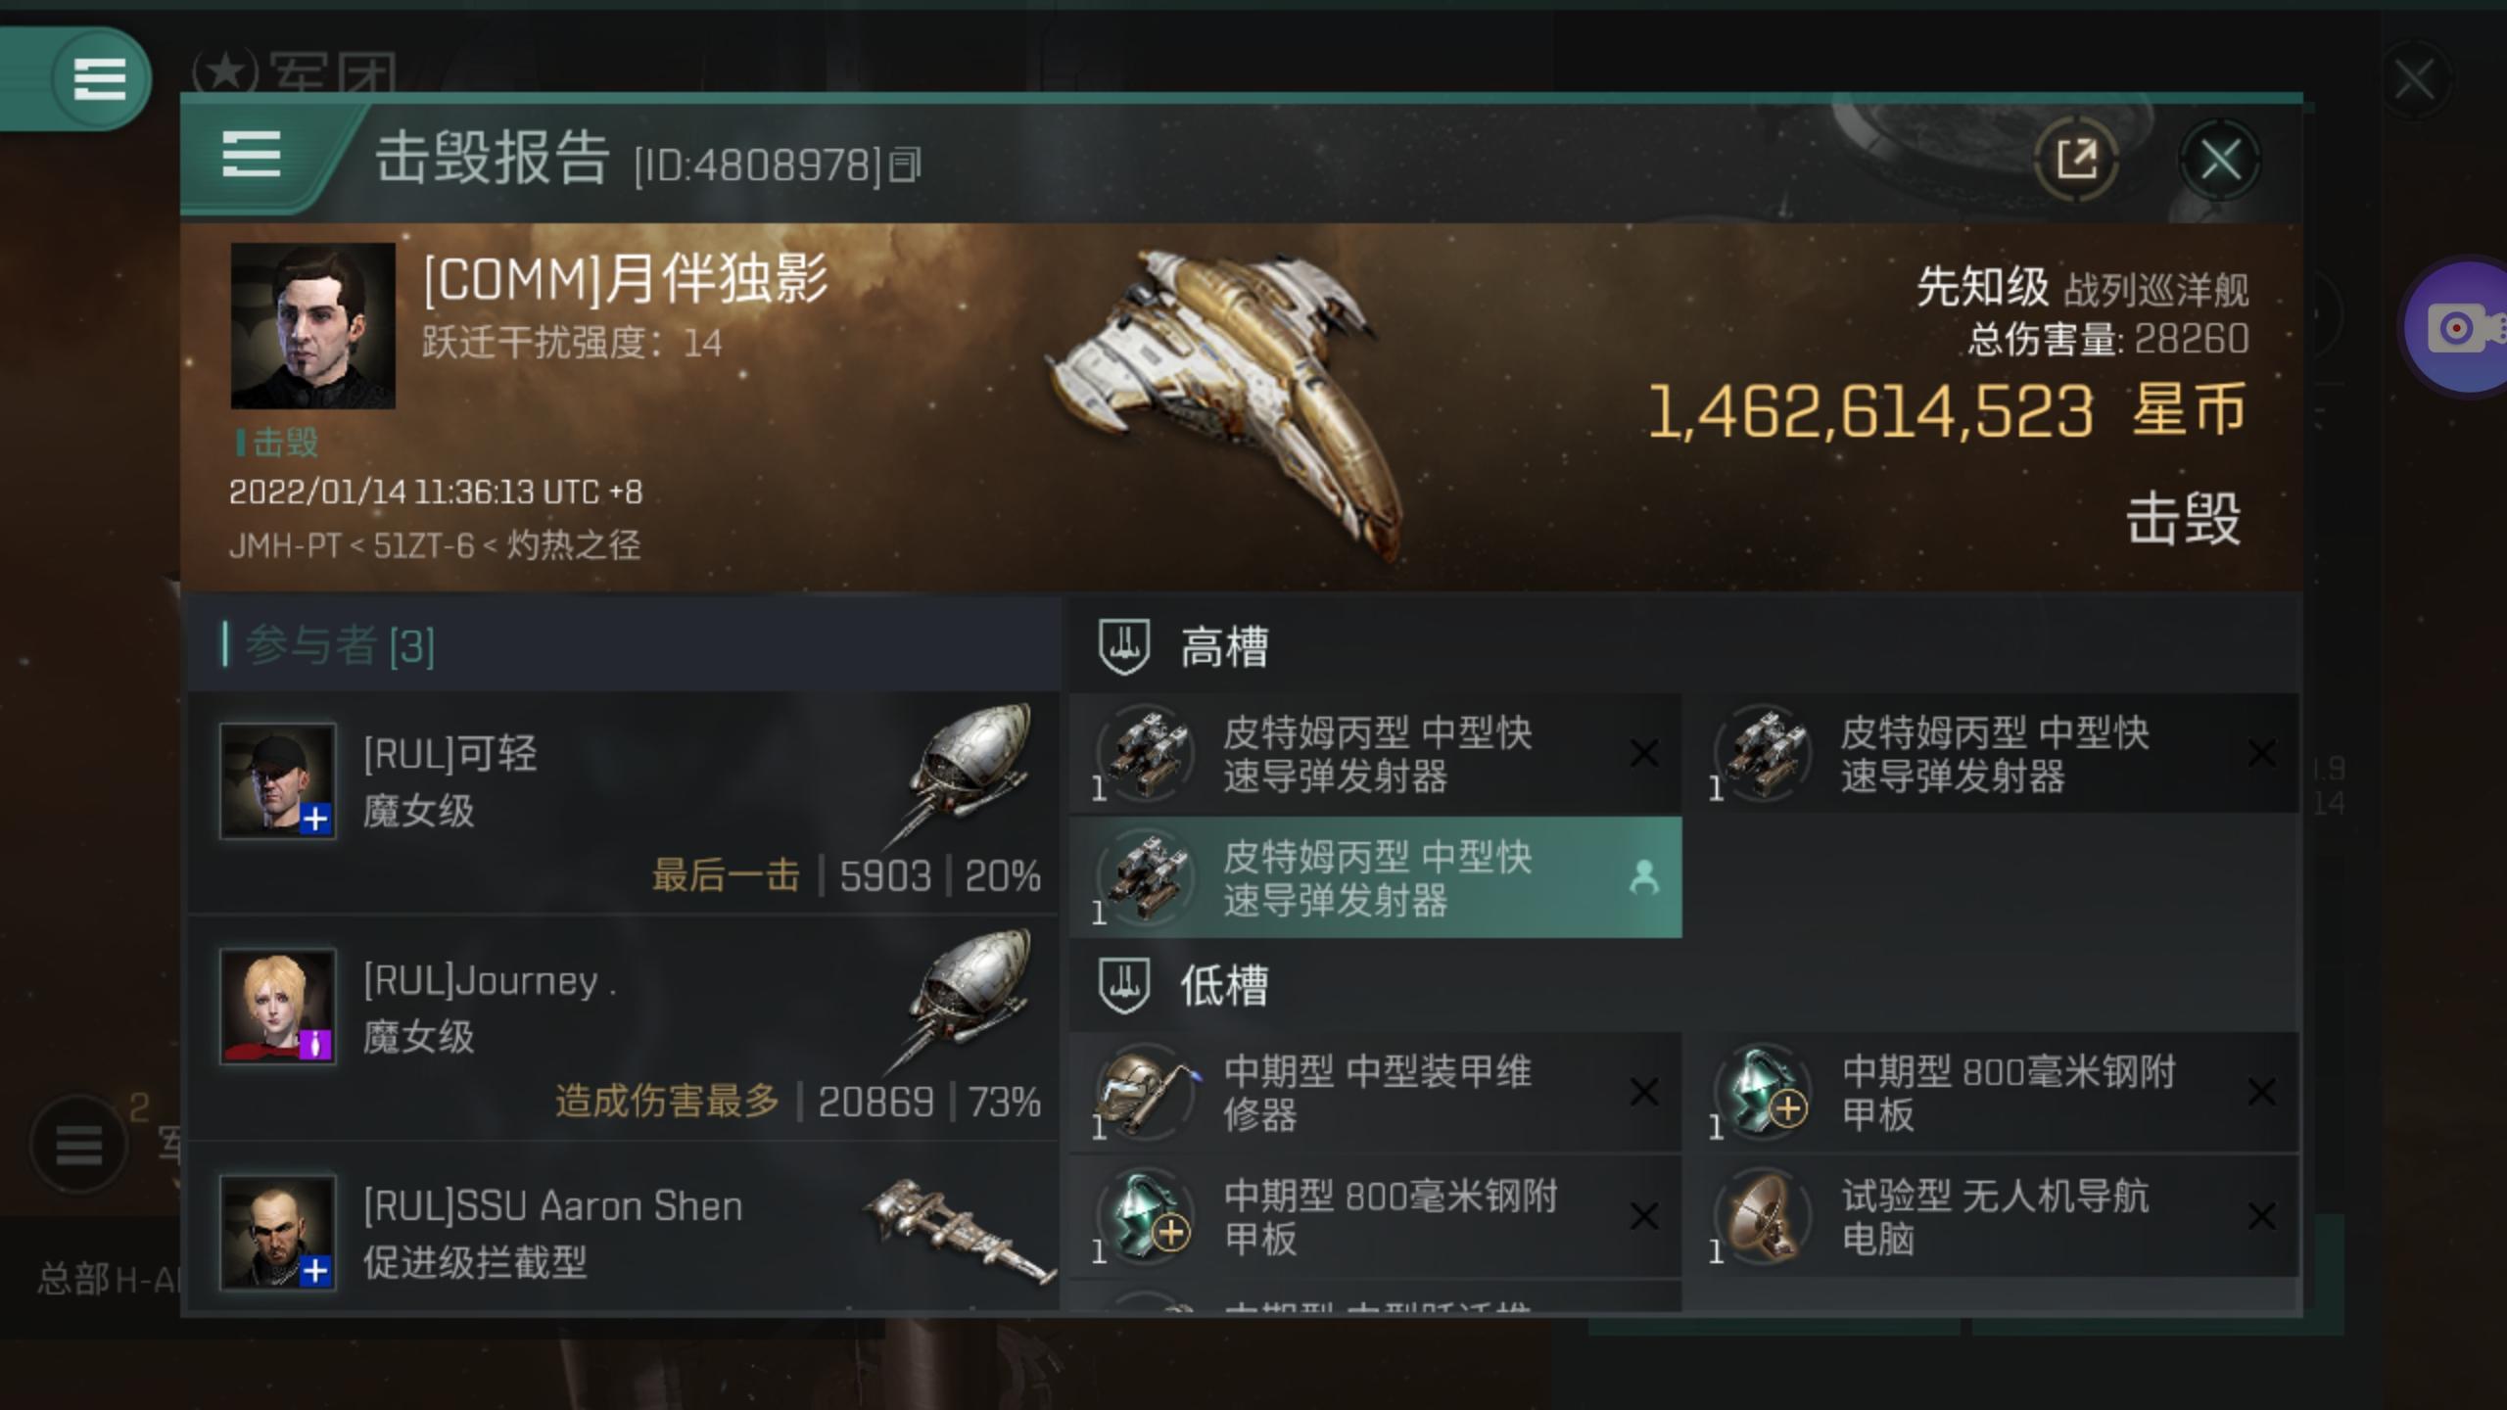Viewport: 2507px width, 1410px height.
Task: Open participant 可轻 pilot entry
Action: click(x=623, y=803)
